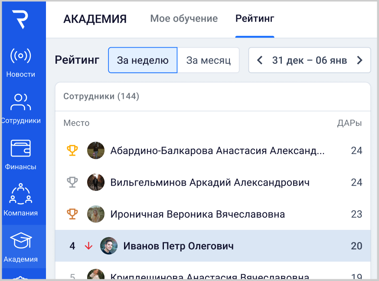379x281 pixels.
Task: Switch rating to За месяц
Action: (x=208, y=60)
